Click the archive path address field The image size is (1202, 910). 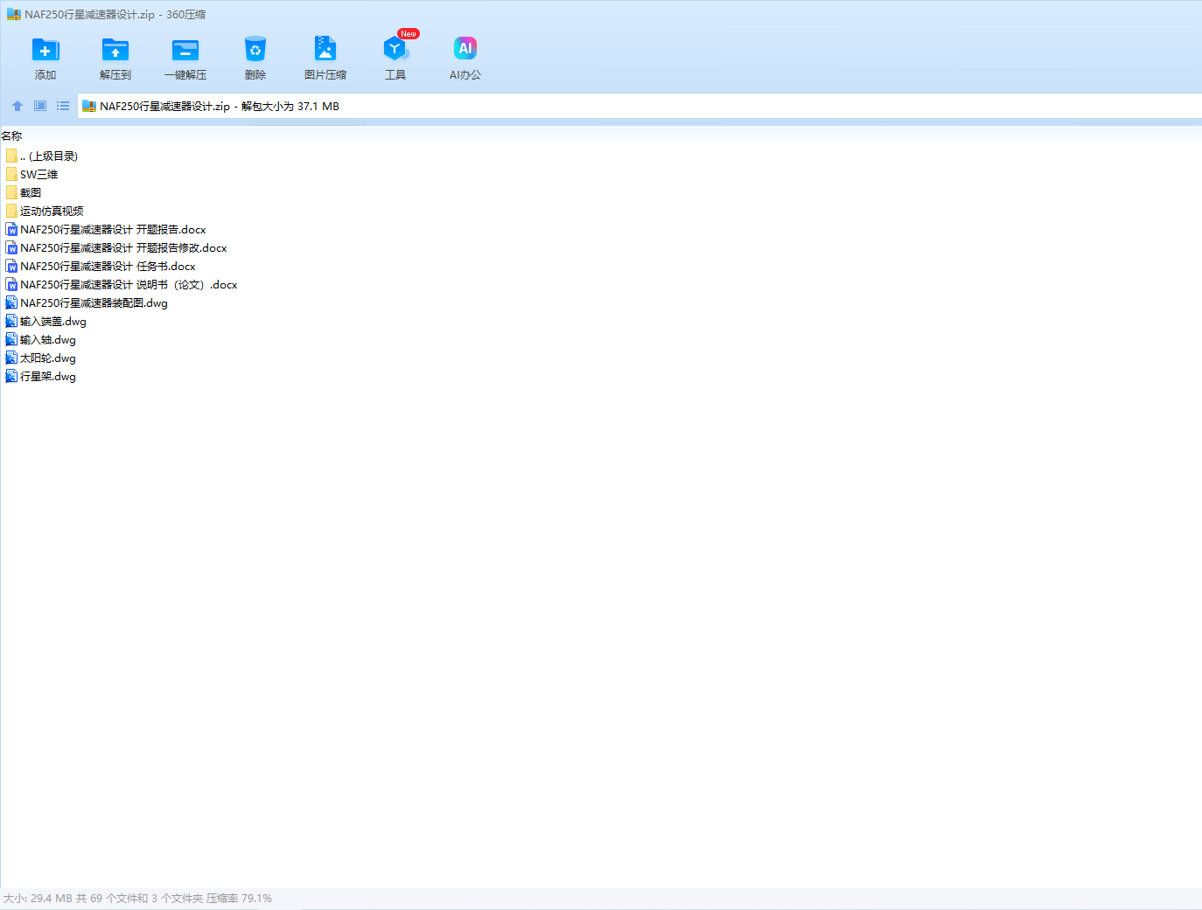coord(639,107)
